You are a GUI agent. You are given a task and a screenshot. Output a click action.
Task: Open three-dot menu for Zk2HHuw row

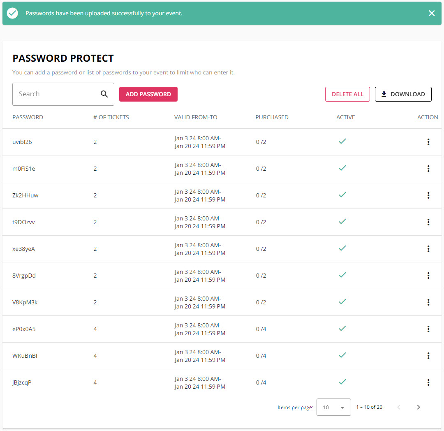[x=428, y=195]
